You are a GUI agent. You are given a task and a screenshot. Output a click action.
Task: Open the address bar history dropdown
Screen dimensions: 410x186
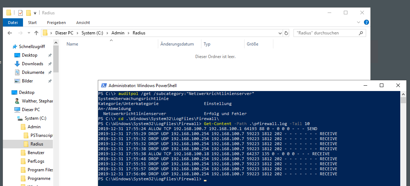[x=280, y=33]
